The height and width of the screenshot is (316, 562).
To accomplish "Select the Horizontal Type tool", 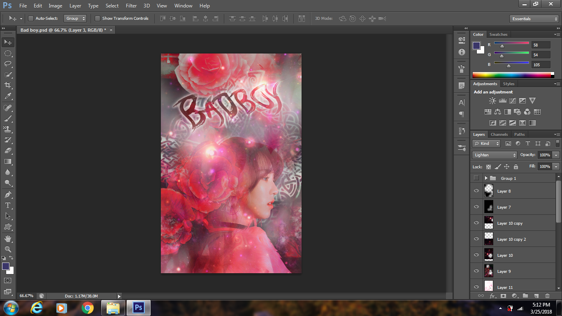I will click(8, 205).
